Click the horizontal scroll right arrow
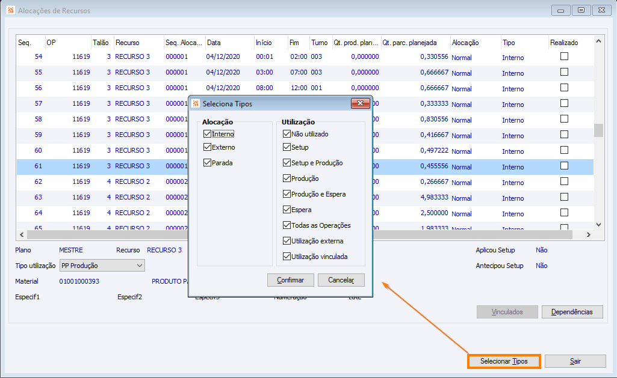This screenshot has height=378, width=617. [x=589, y=234]
